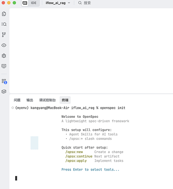The image size is (173, 189).
Task: Open the file explorer sidebar icon
Action: 4,14
